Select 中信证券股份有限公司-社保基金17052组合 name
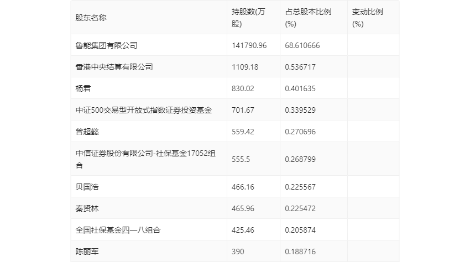This screenshot has width=470, height=262. pos(145,159)
